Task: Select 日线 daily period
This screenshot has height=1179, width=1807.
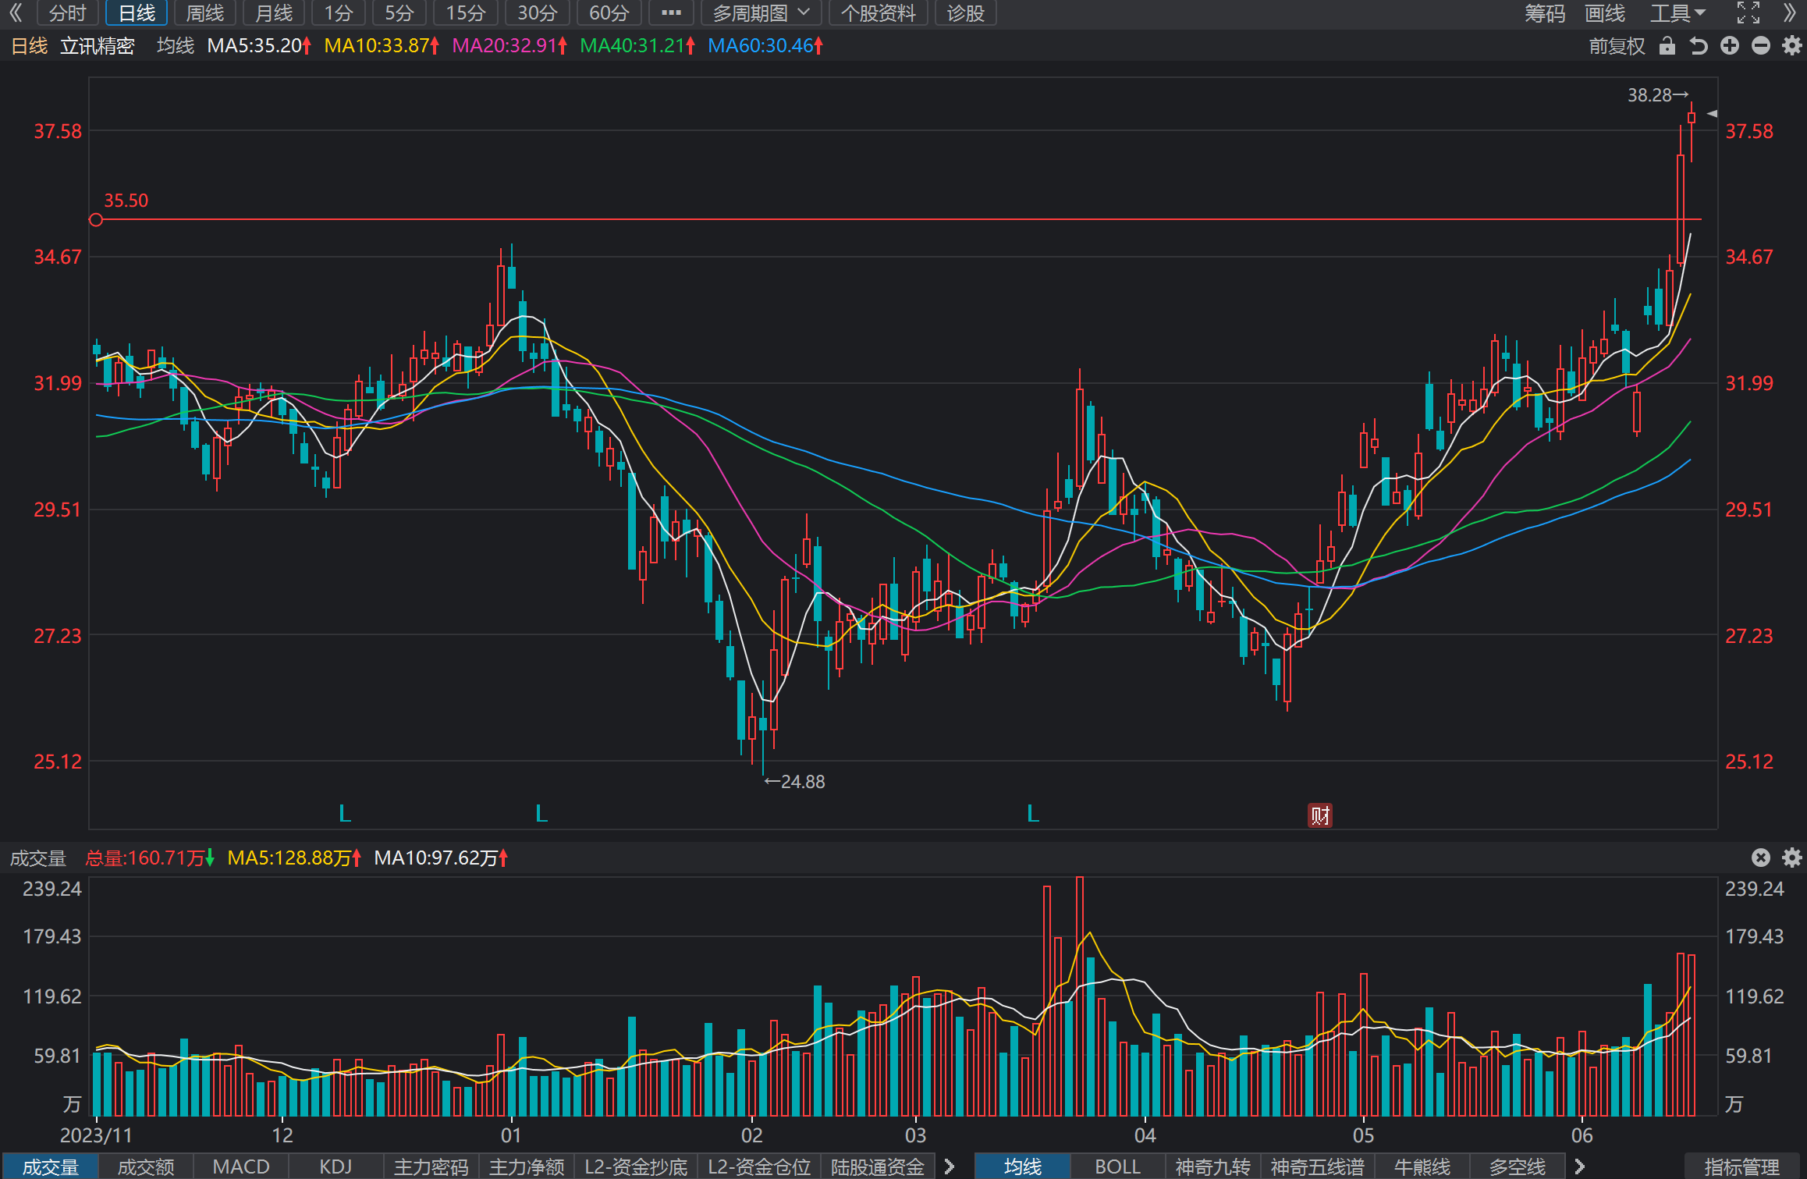Action: [x=137, y=12]
